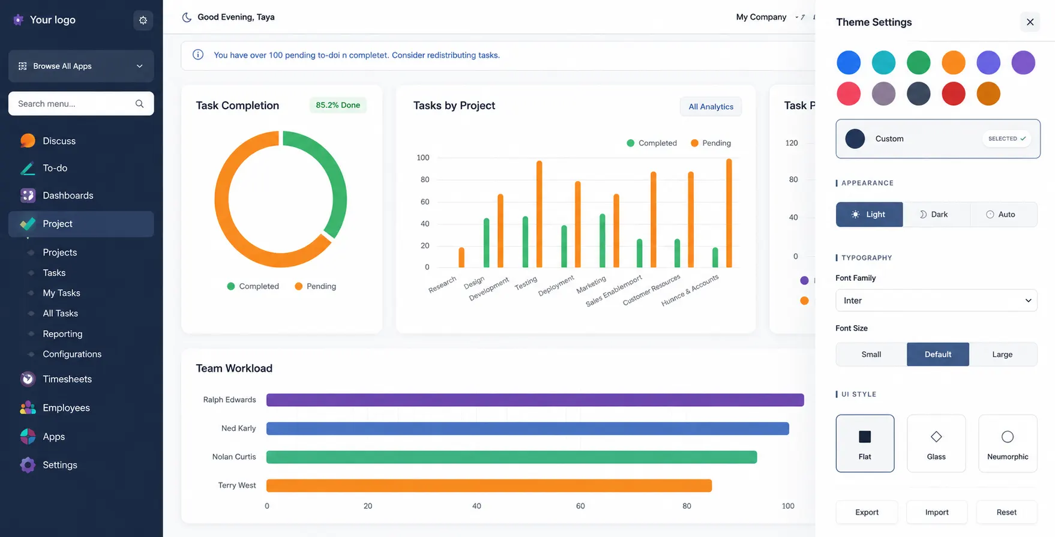This screenshot has width=1055, height=537.
Task: Pick the blue theme color swatch
Action: [x=849, y=62]
